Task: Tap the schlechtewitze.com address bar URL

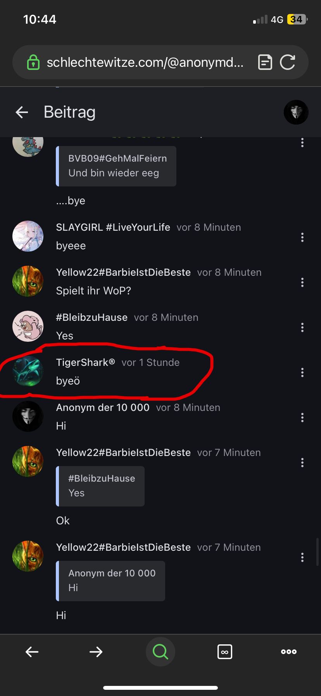Action: tap(145, 62)
